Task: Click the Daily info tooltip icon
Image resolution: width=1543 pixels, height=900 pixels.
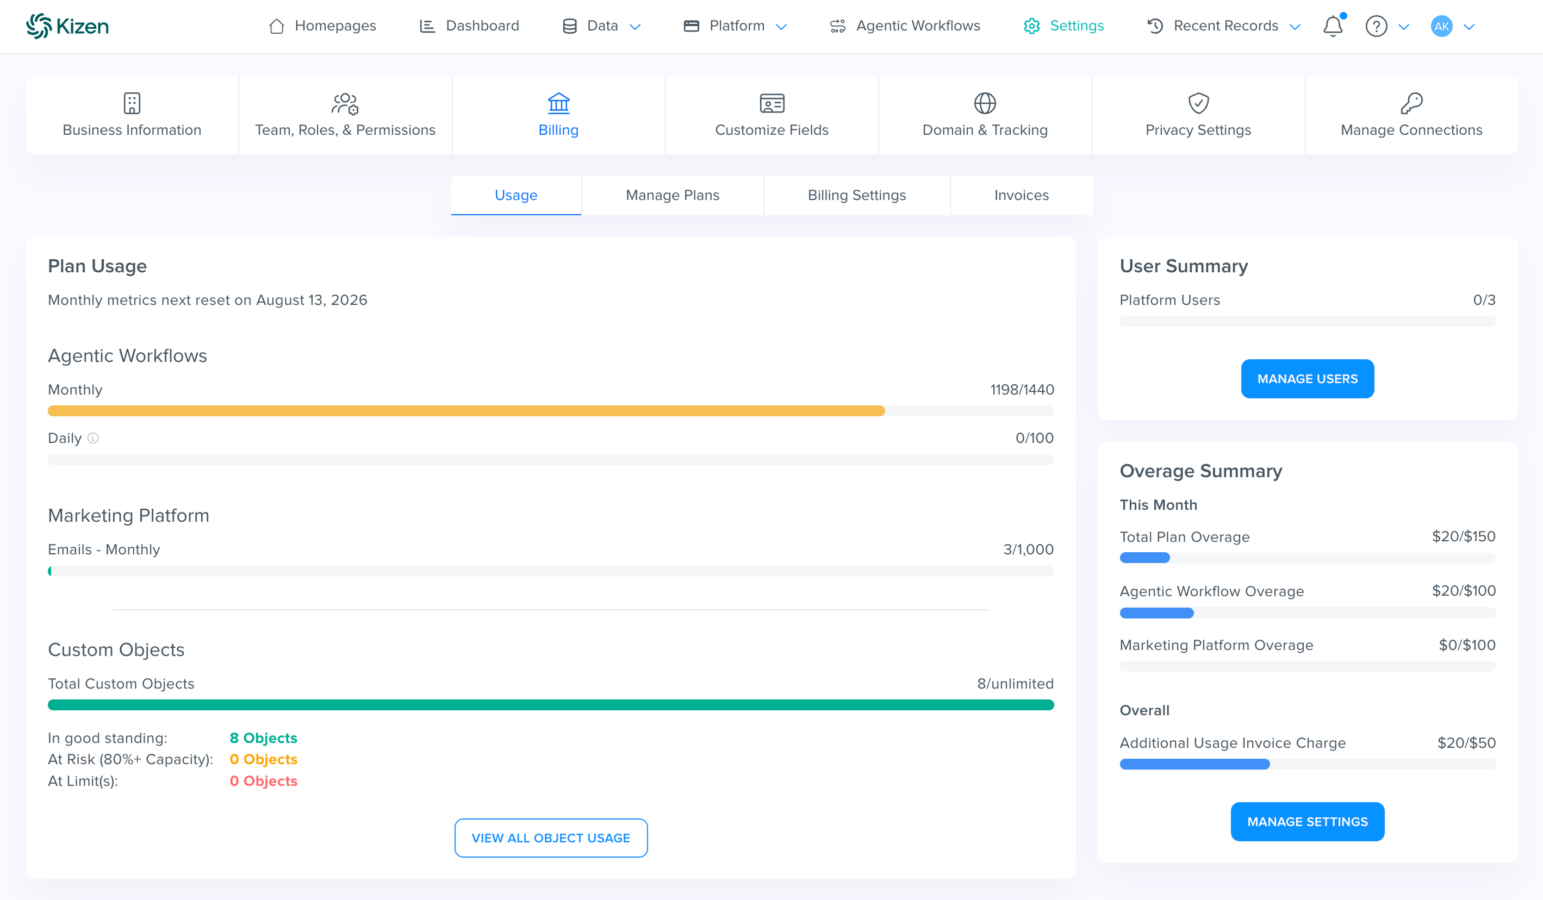Action: [x=93, y=437]
